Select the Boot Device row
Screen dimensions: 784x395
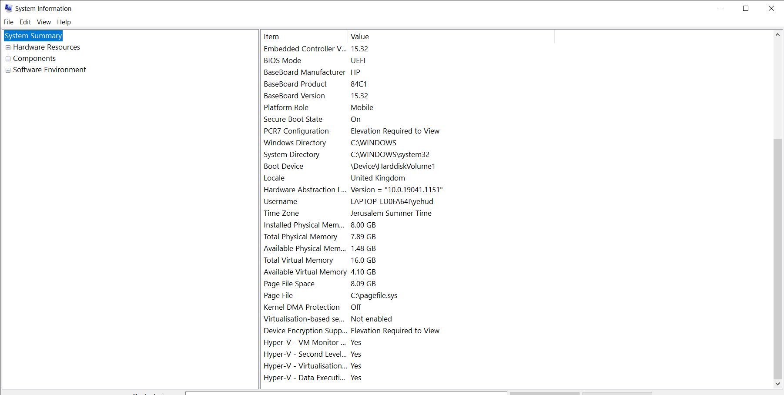[408, 166]
